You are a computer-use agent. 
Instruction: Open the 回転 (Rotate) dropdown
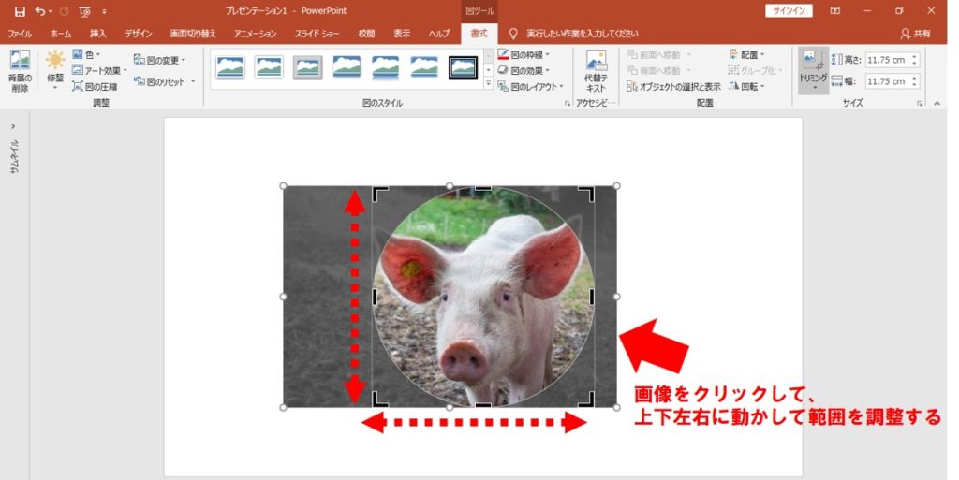pos(746,86)
